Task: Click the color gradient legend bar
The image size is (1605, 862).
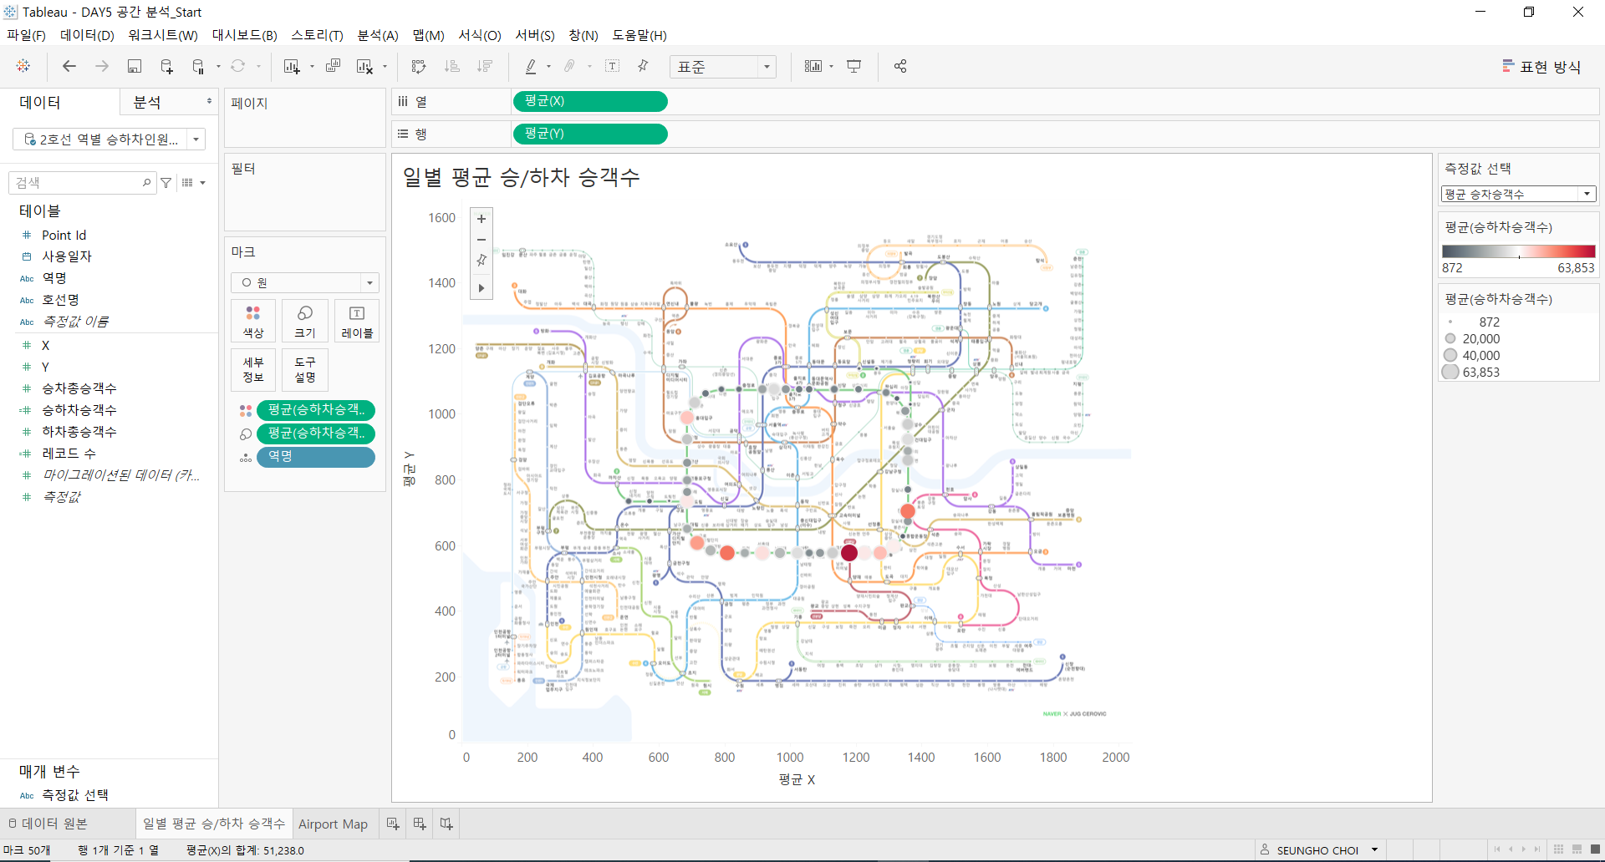Action: pyautogui.click(x=1518, y=251)
